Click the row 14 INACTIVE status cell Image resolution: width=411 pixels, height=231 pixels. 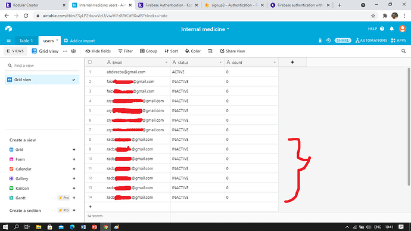point(197,198)
